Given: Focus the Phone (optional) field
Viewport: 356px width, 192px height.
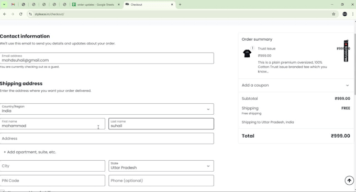Looking at the screenshot, I should (161, 181).
